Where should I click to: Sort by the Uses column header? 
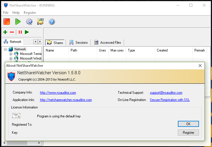click(103, 50)
